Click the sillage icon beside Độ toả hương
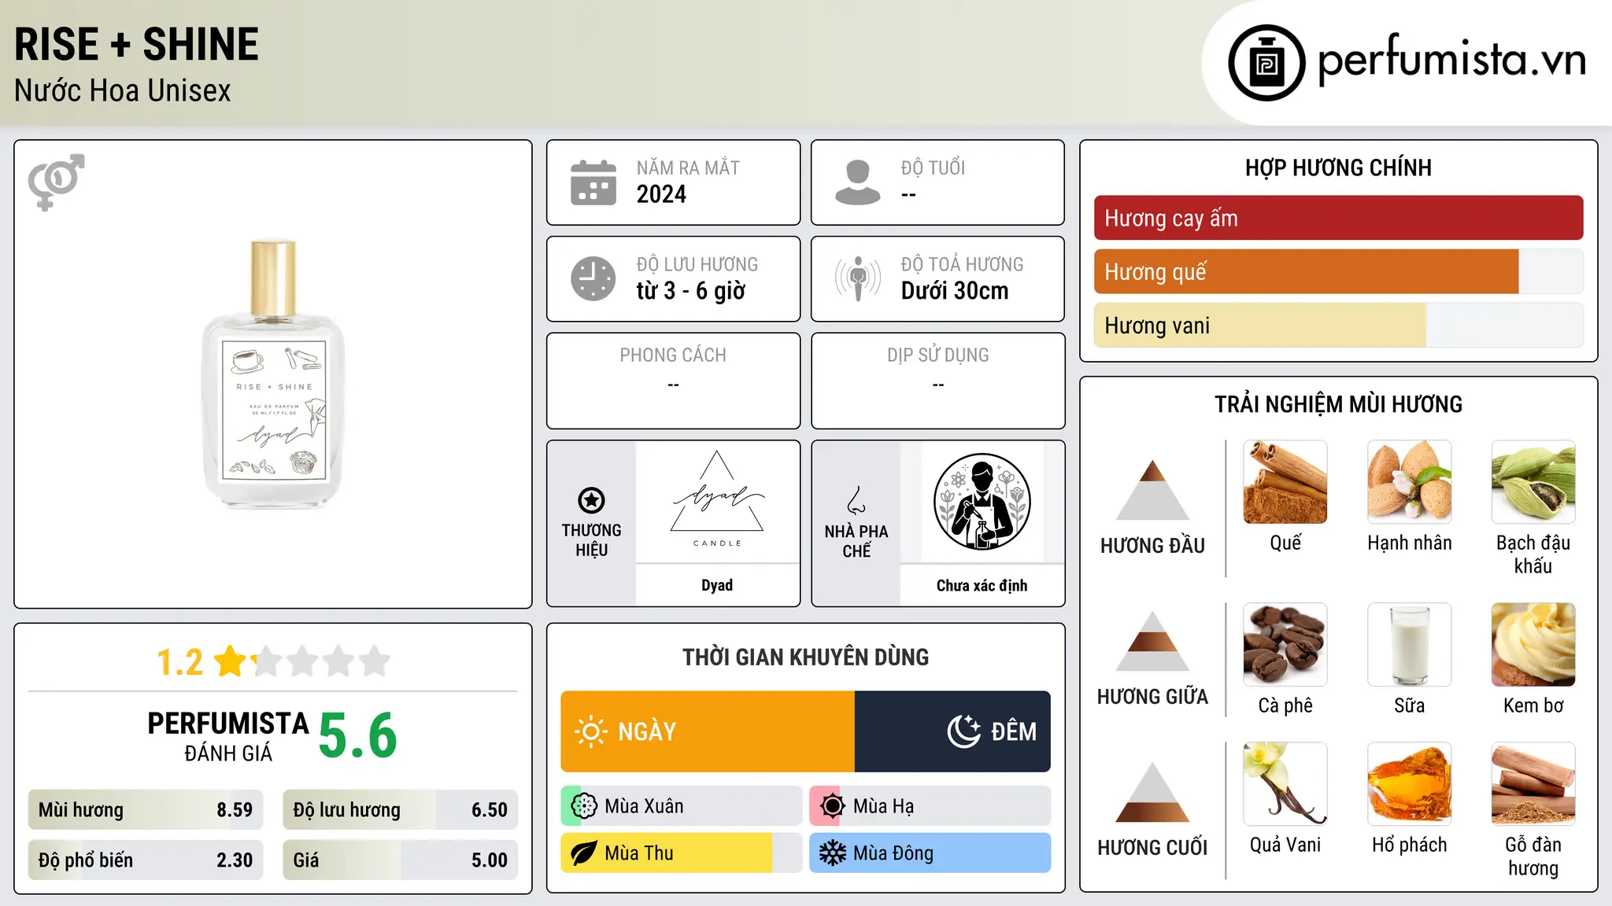The width and height of the screenshot is (1612, 906). (858, 278)
